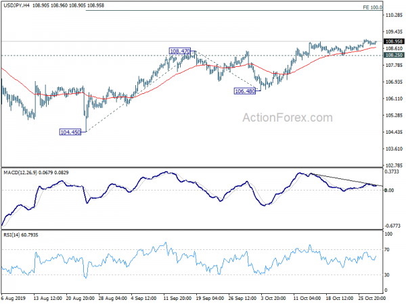
Task: Click the current price tag 108.958
Action: [x=393, y=42]
